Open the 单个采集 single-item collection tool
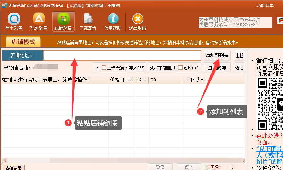This screenshot has height=170, width=283. click(x=14, y=21)
